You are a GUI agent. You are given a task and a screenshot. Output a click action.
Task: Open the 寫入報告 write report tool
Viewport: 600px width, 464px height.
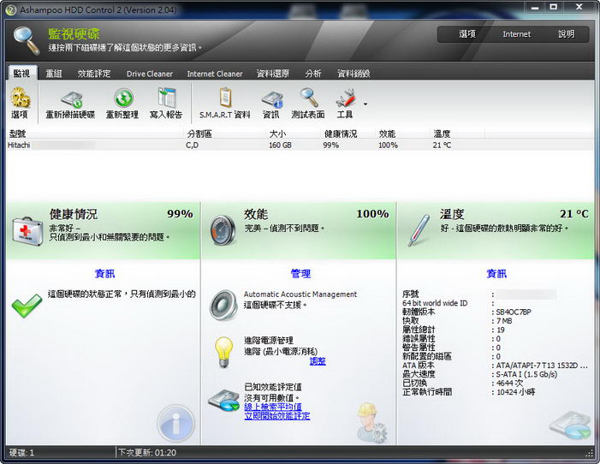coord(166,98)
